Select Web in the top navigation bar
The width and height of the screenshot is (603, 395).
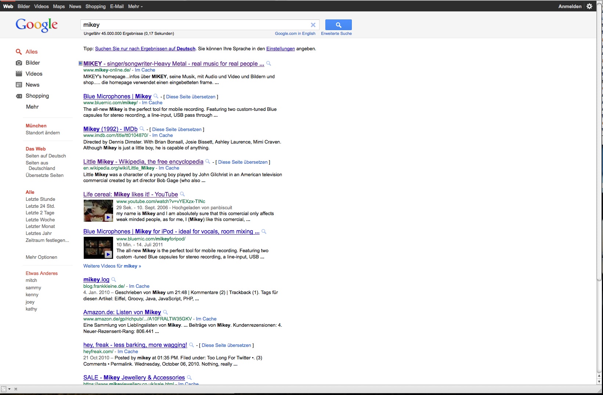pyautogui.click(x=8, y=6)
